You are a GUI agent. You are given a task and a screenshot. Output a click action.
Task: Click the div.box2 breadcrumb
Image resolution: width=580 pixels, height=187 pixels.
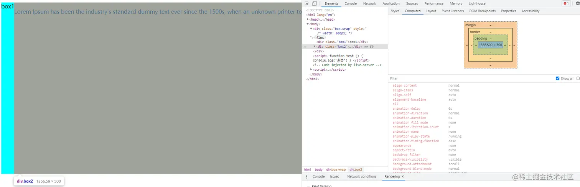pos(356,170)
